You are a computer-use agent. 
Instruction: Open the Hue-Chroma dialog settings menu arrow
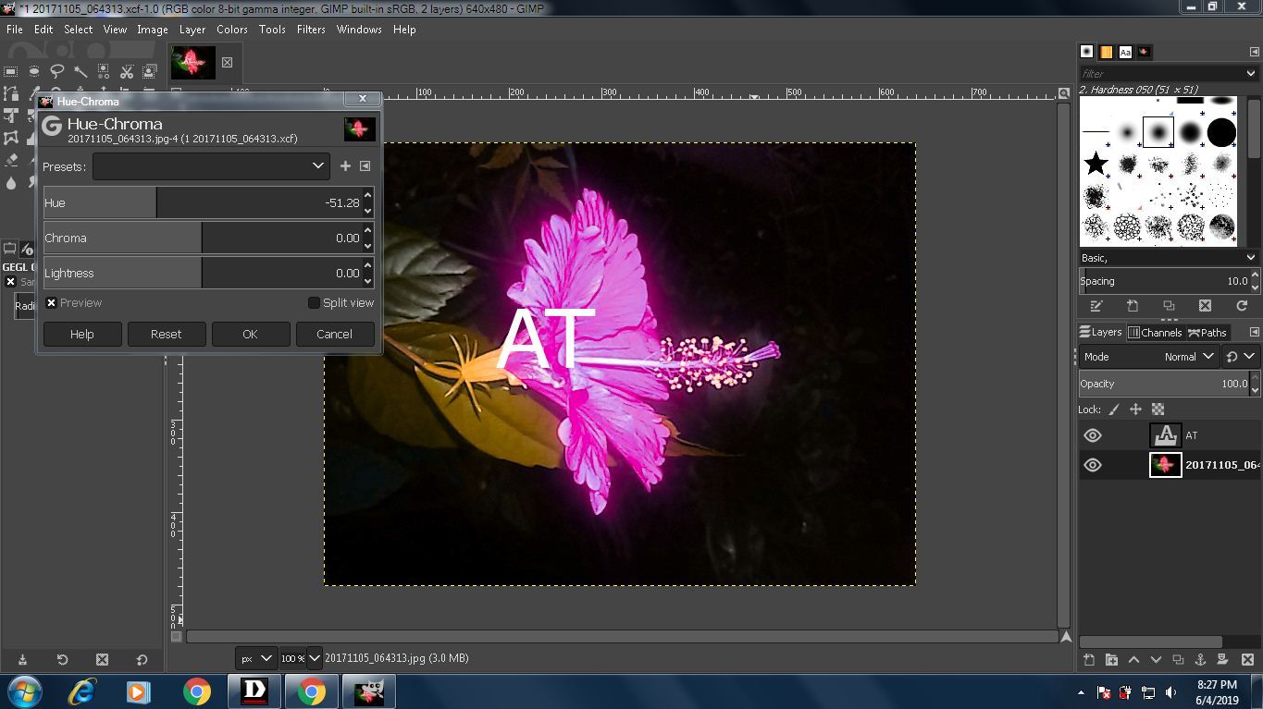point(365,166)
